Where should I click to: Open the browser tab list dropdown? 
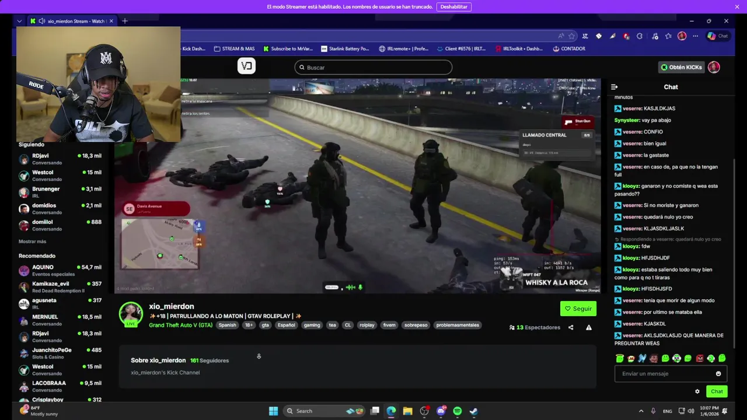pyautogui.click(x=19, y=21)
